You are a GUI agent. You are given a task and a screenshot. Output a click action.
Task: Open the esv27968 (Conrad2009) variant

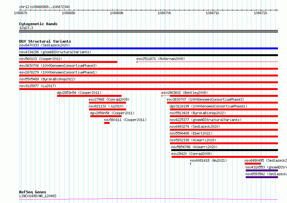(109, 99)
